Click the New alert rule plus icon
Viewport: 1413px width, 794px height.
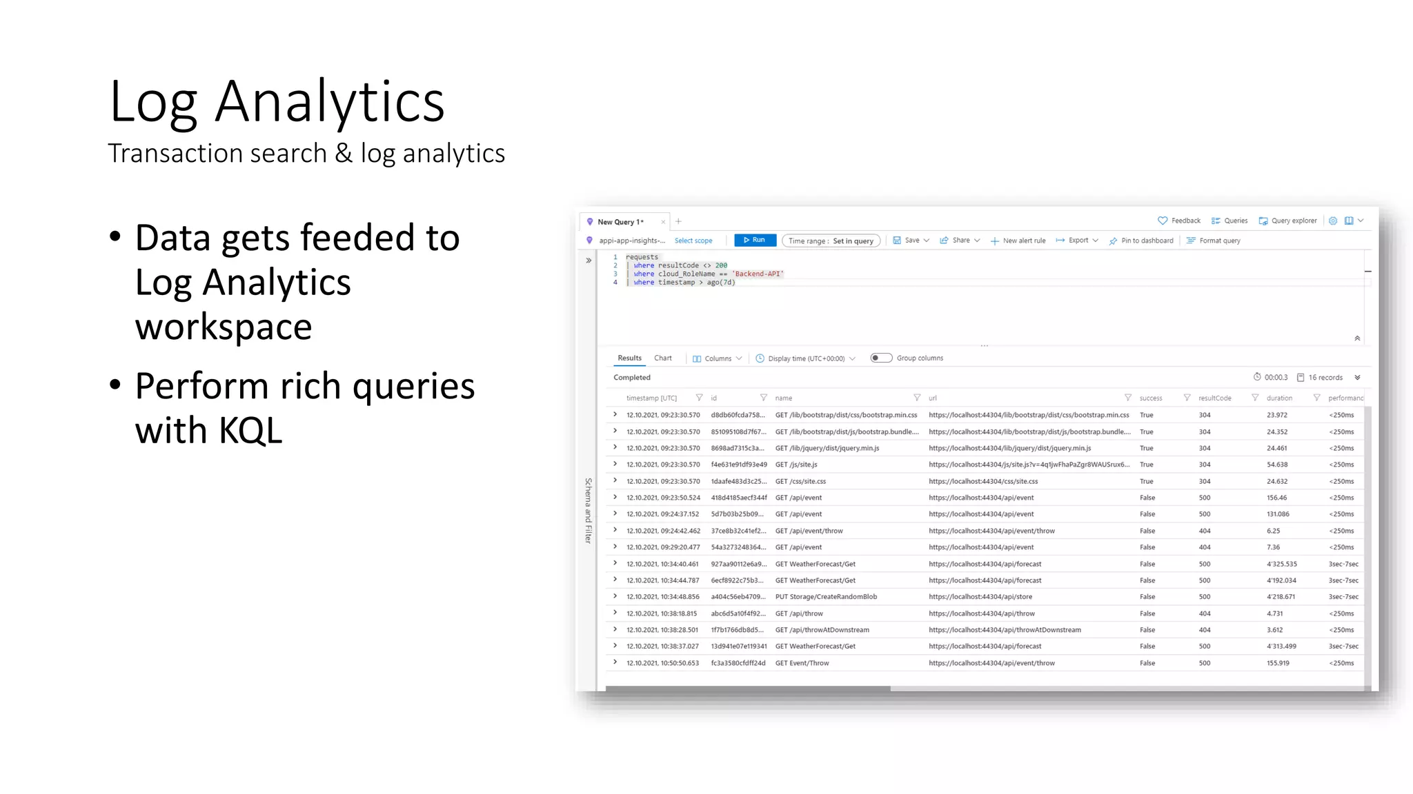point(994,241)
